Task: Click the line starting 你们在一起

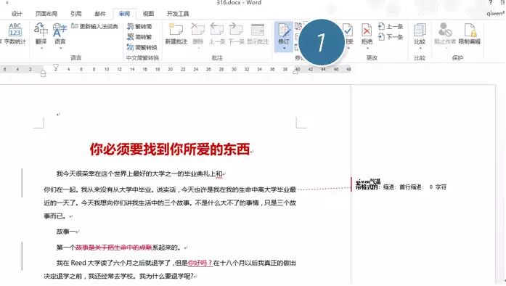Action: tap(170, 189)
